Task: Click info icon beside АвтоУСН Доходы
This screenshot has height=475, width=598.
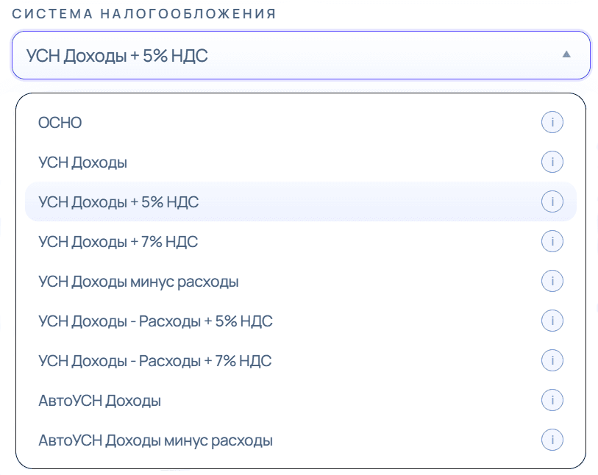Action: 552,400
